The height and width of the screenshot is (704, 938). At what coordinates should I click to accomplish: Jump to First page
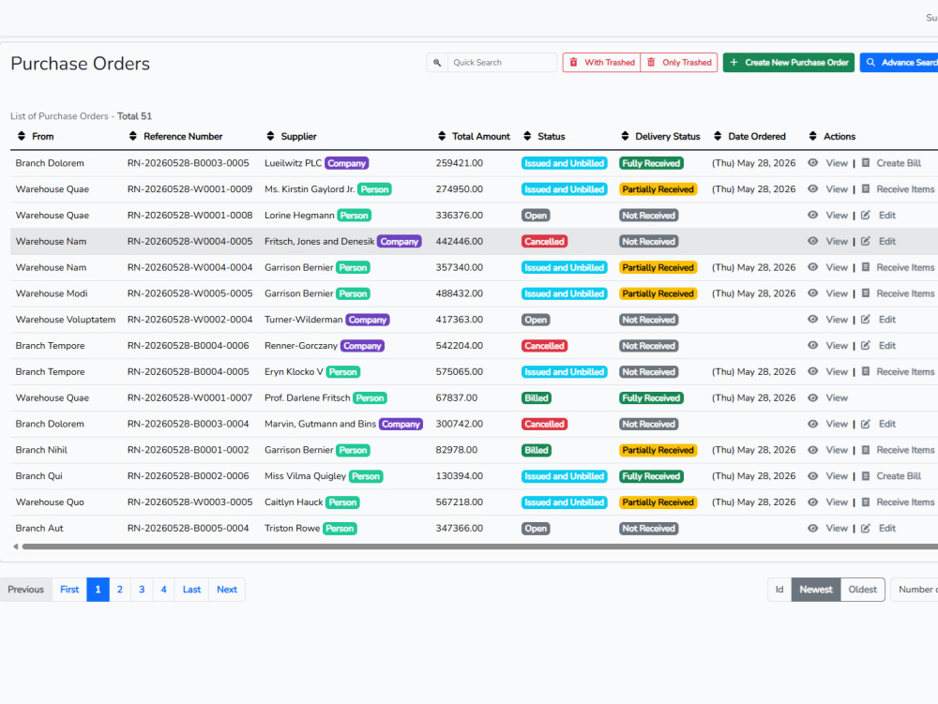click(69, 590)
